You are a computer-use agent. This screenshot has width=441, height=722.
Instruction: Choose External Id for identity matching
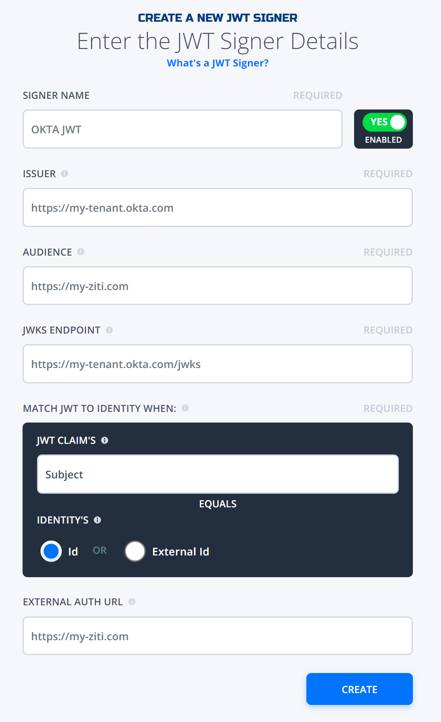(x=135, y=551)
